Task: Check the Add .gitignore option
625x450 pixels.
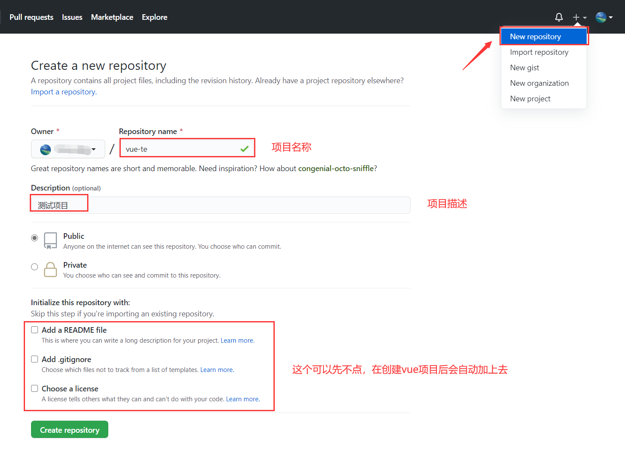Action: (x=35, y=359)
